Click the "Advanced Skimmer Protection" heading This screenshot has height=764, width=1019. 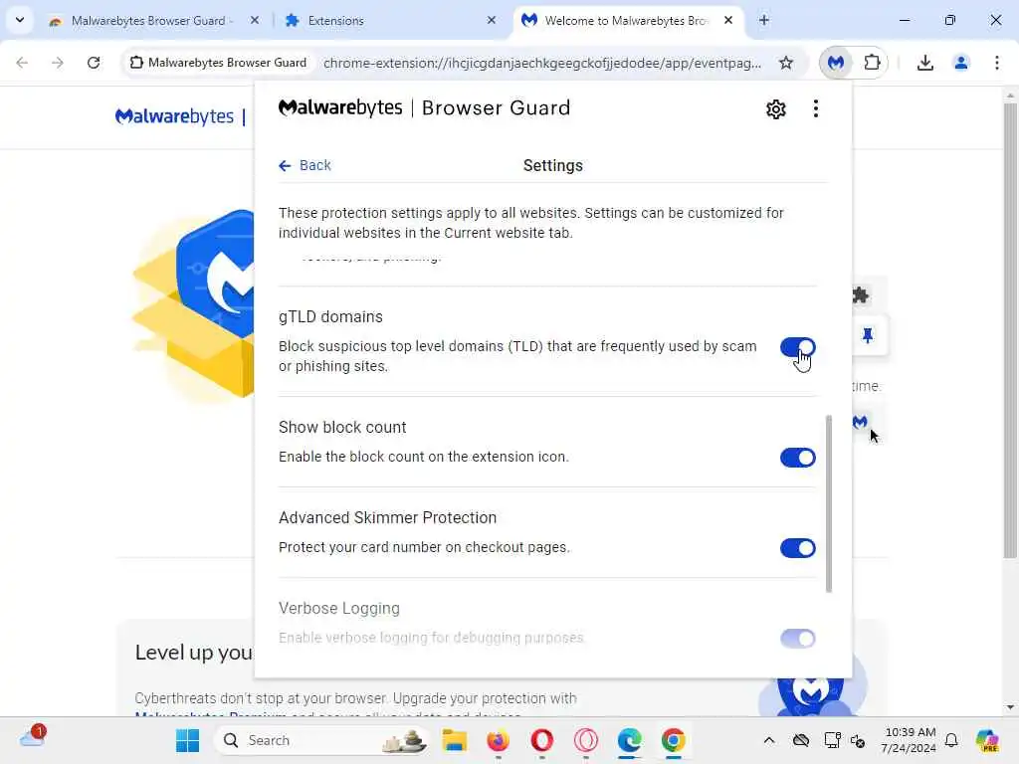tap(387, 517)
